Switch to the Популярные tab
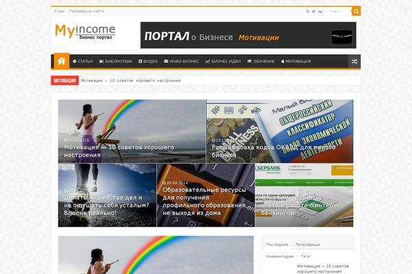The width and height of the screenshot is (412, 274). coord(308,245)
